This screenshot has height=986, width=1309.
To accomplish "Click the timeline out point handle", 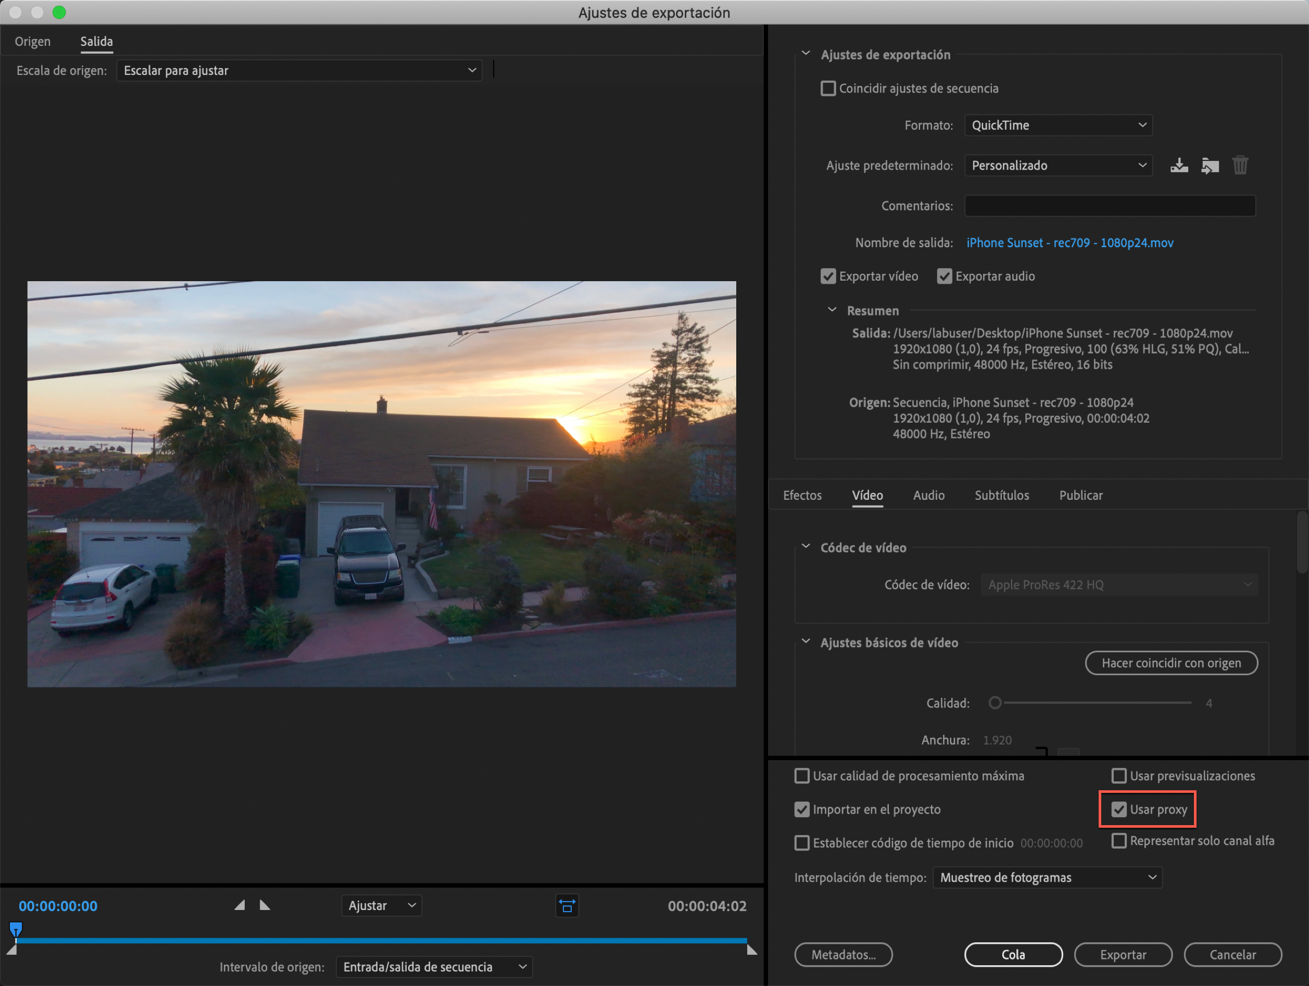I will [x=751, y=950].
